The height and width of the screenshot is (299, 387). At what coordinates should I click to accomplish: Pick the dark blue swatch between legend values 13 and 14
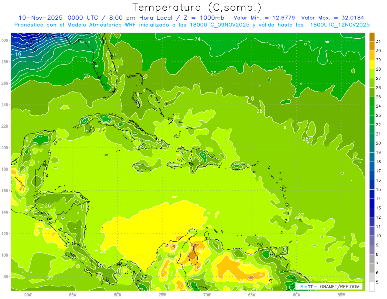point(372,203)
